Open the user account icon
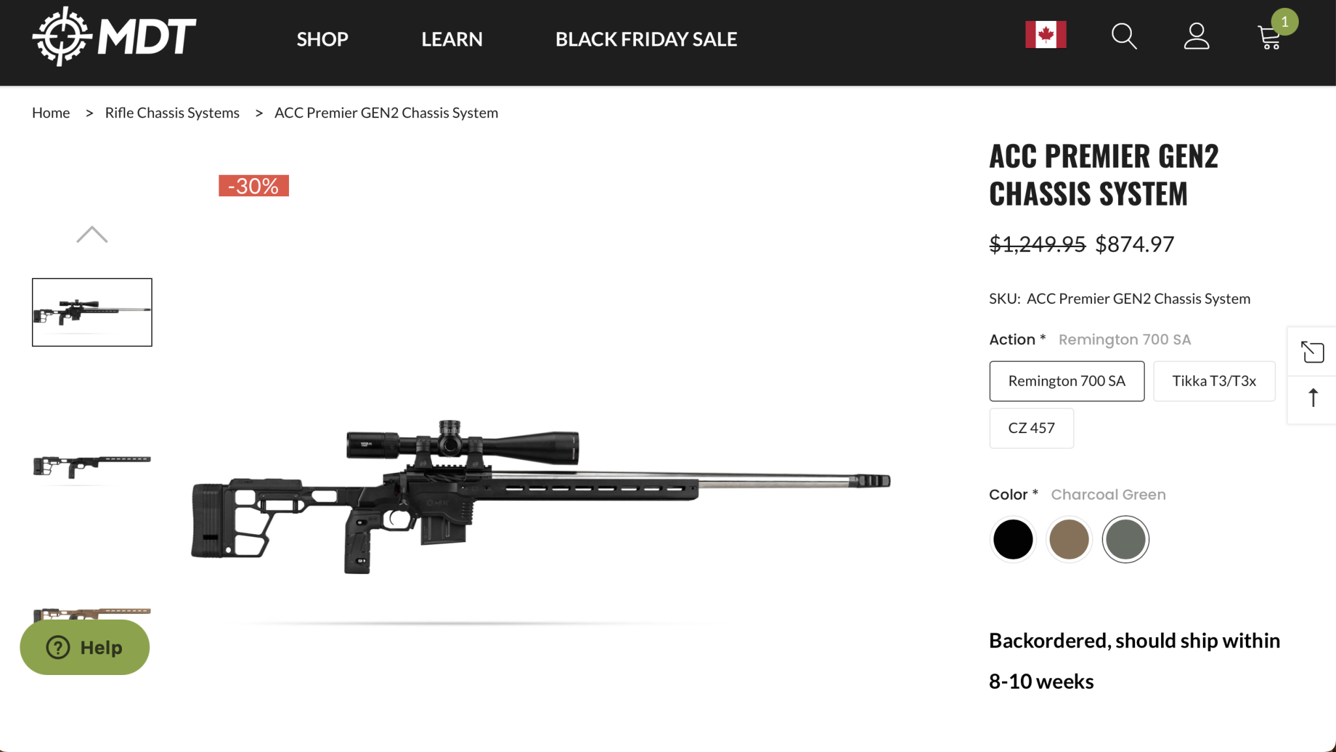 (x=1196, y=37)
